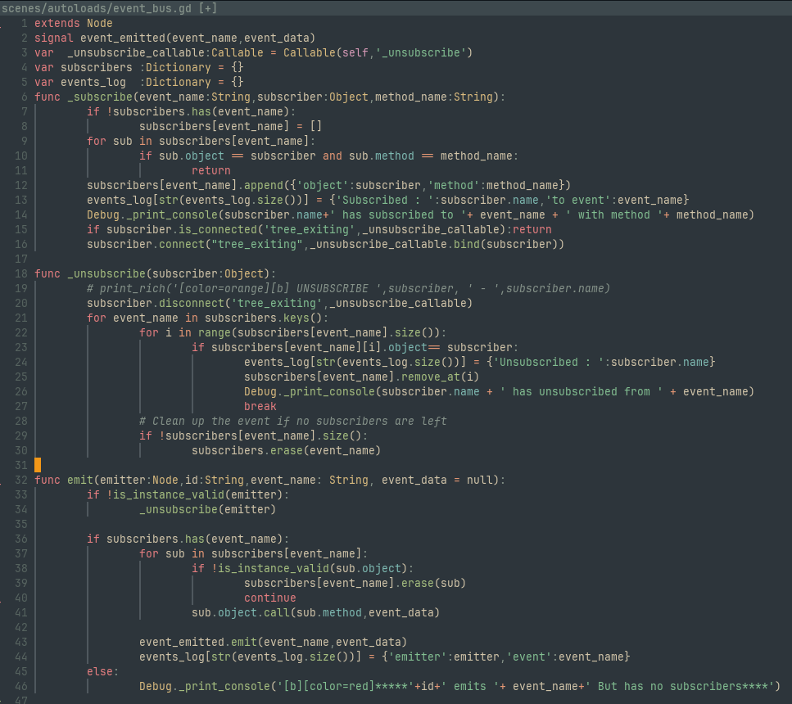Click 'append' call on line 12
This screenshot has height=704, width=792.
[264, 185]
